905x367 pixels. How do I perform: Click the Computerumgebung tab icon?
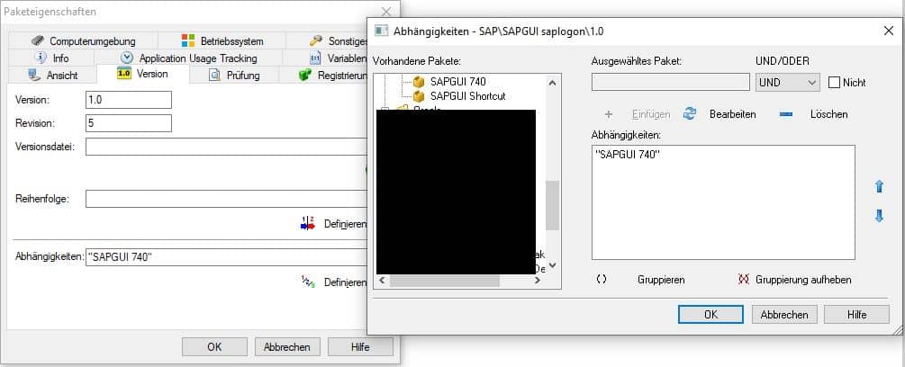tap(38, 40)
